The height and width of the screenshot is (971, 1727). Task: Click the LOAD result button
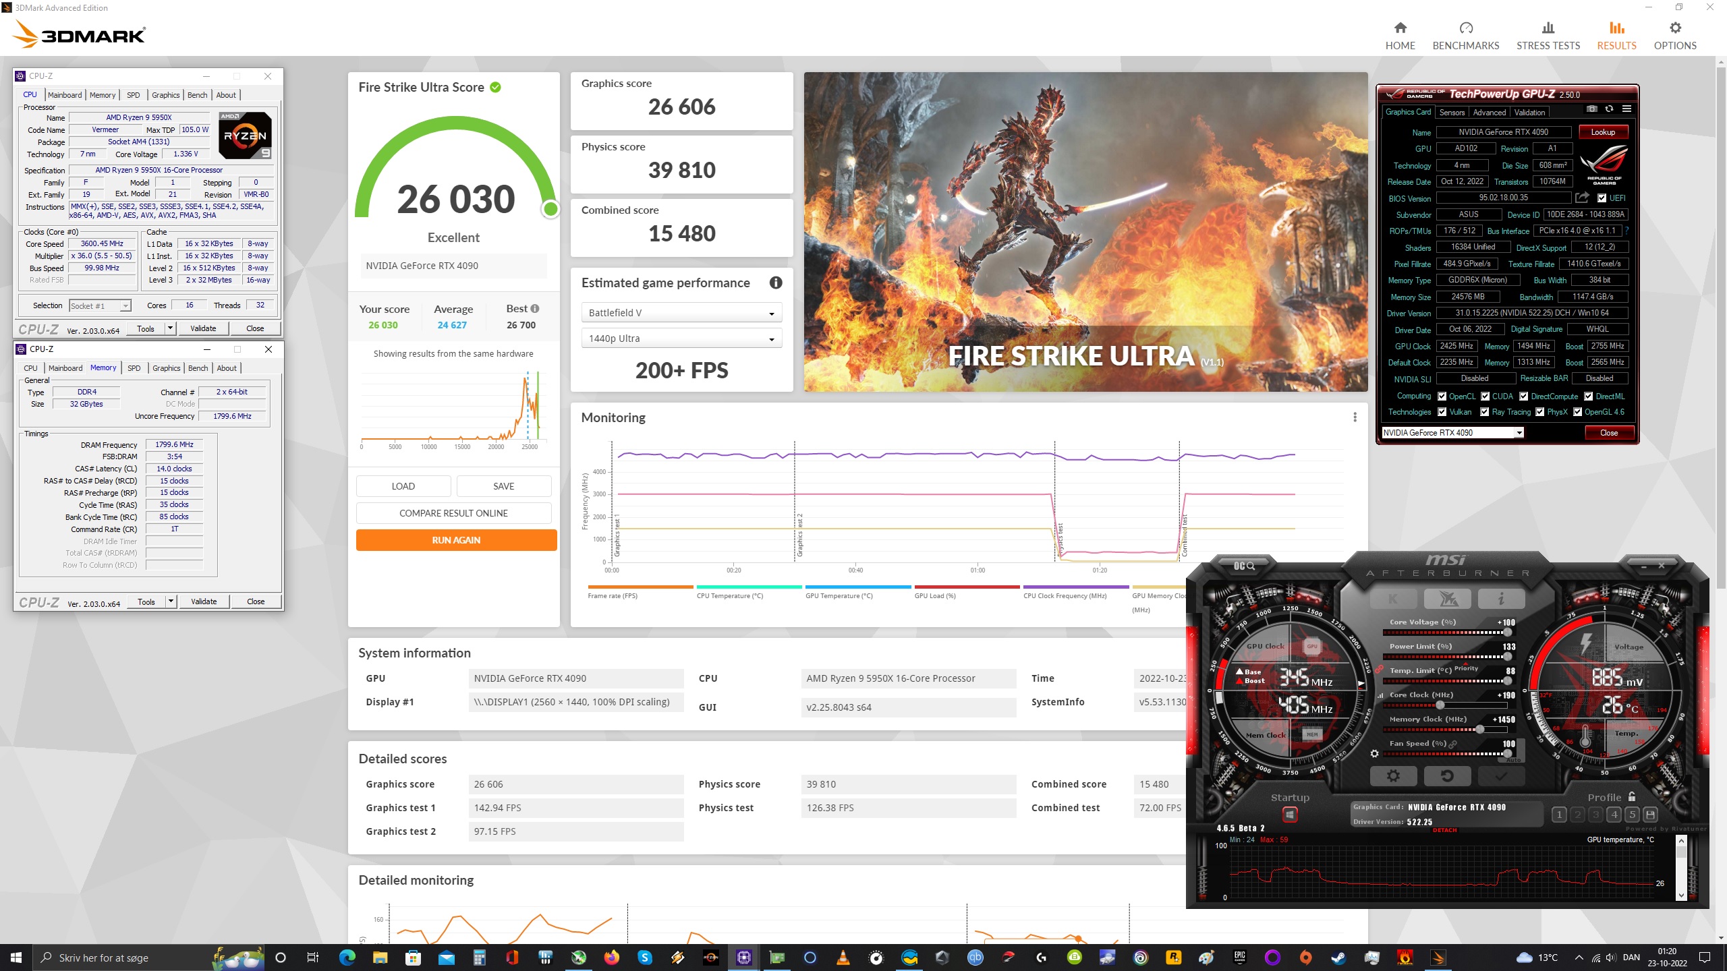click(403, 486)
